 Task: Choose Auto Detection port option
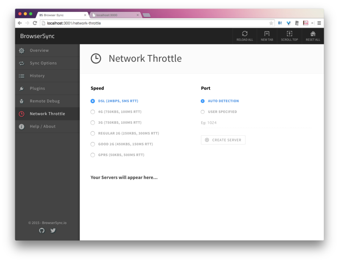(x=220, y=101)
